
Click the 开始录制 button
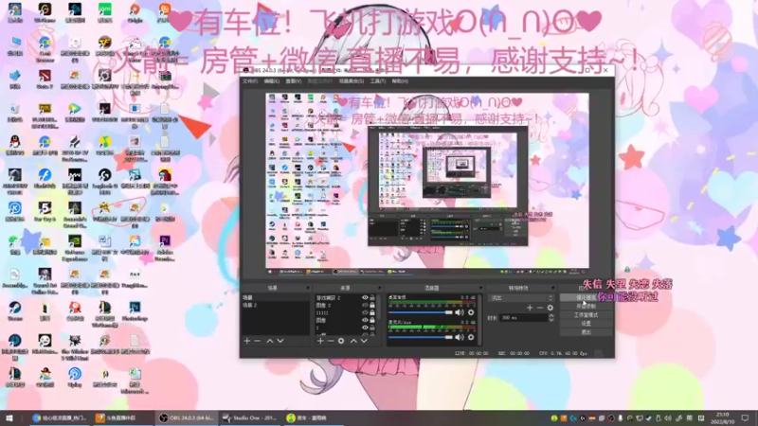(x=586, y=306)
